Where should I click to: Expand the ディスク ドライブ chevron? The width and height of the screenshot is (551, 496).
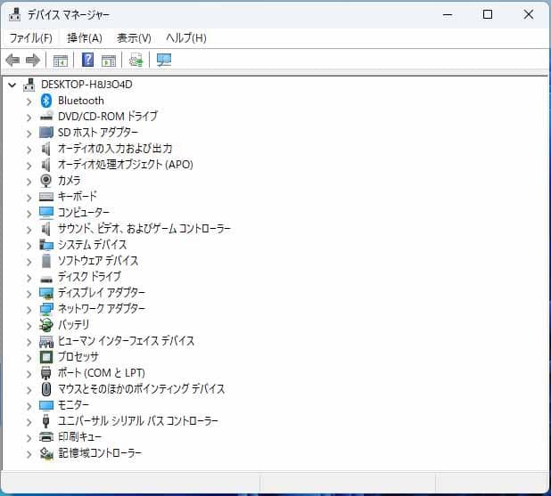(x=29, y=278)
